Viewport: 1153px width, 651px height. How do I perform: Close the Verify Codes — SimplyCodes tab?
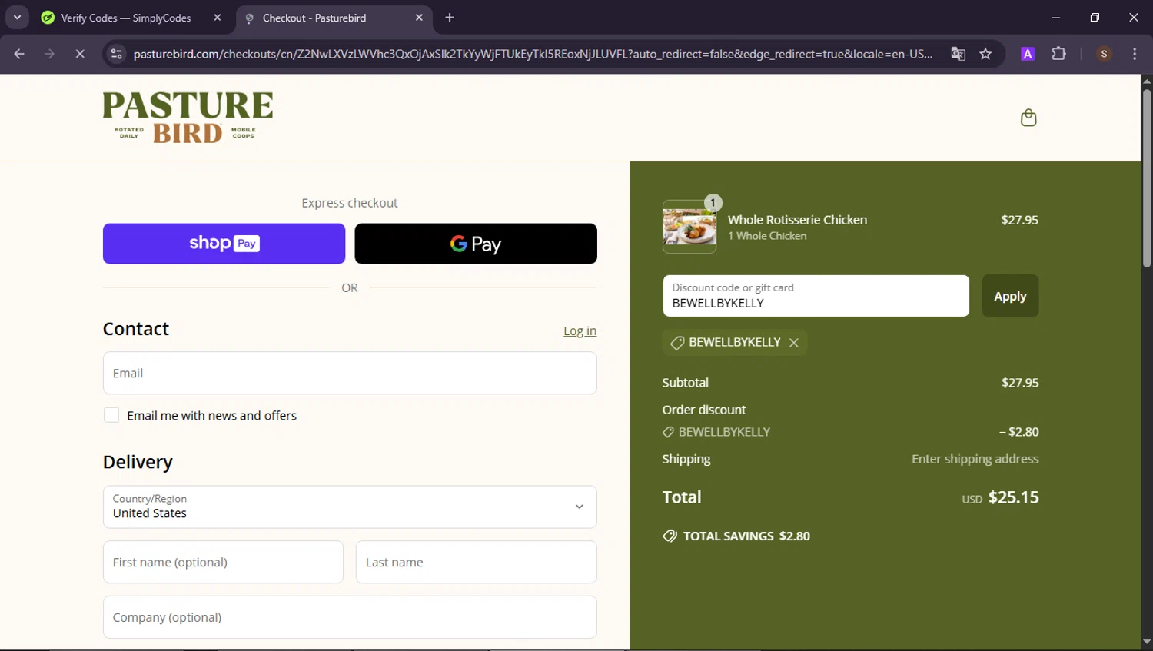coord(218,18)
